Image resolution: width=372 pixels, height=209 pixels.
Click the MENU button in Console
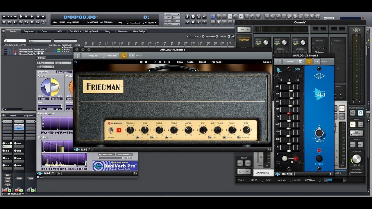pos(244,29)
